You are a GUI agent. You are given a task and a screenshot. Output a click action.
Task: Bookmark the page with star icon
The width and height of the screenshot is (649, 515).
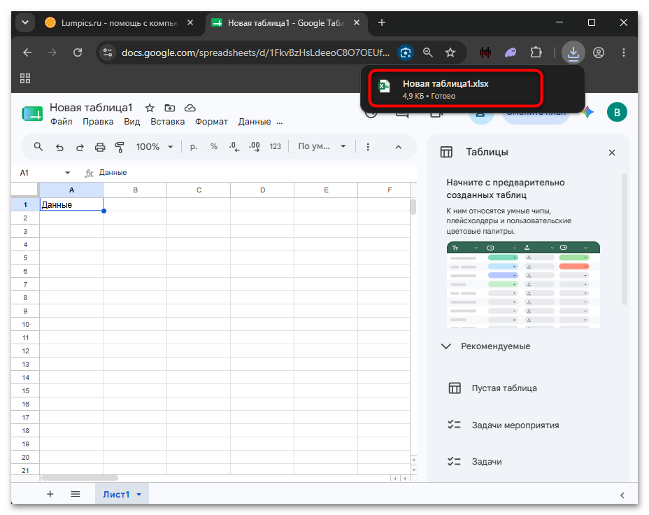(x=450, y=52)
